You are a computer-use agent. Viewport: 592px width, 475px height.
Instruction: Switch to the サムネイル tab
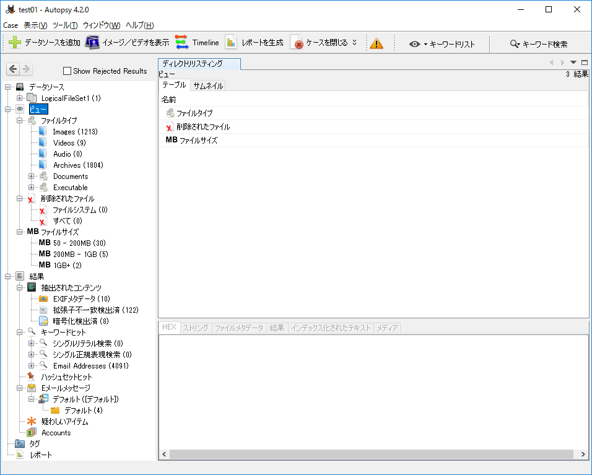tap(207, 86)
